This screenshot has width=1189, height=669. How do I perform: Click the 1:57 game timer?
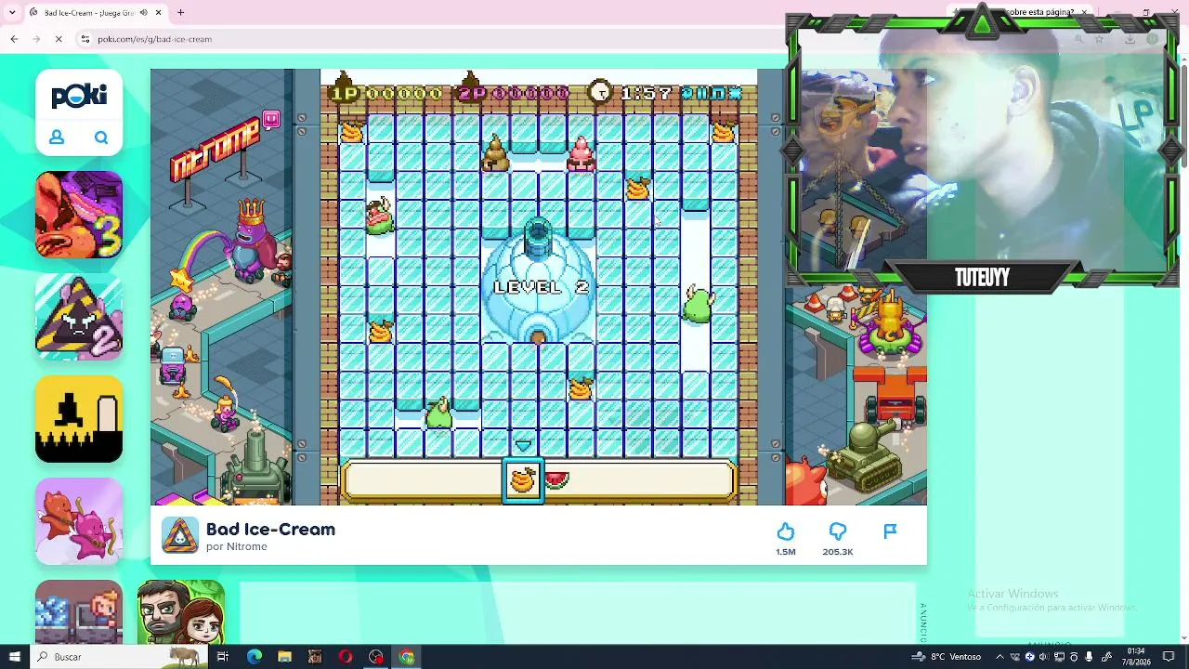pos(646,93)
